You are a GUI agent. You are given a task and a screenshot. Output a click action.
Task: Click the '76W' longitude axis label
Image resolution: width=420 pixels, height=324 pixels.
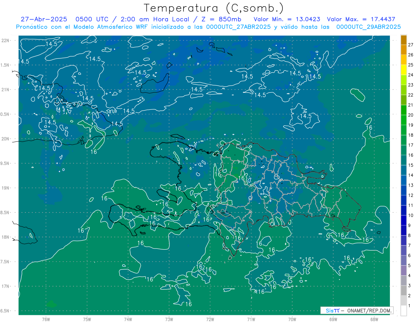point(46,319)
